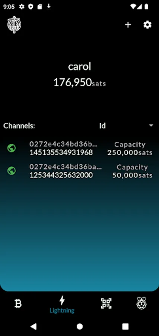Click the green globe on the 50,000 sats channel

12,171
